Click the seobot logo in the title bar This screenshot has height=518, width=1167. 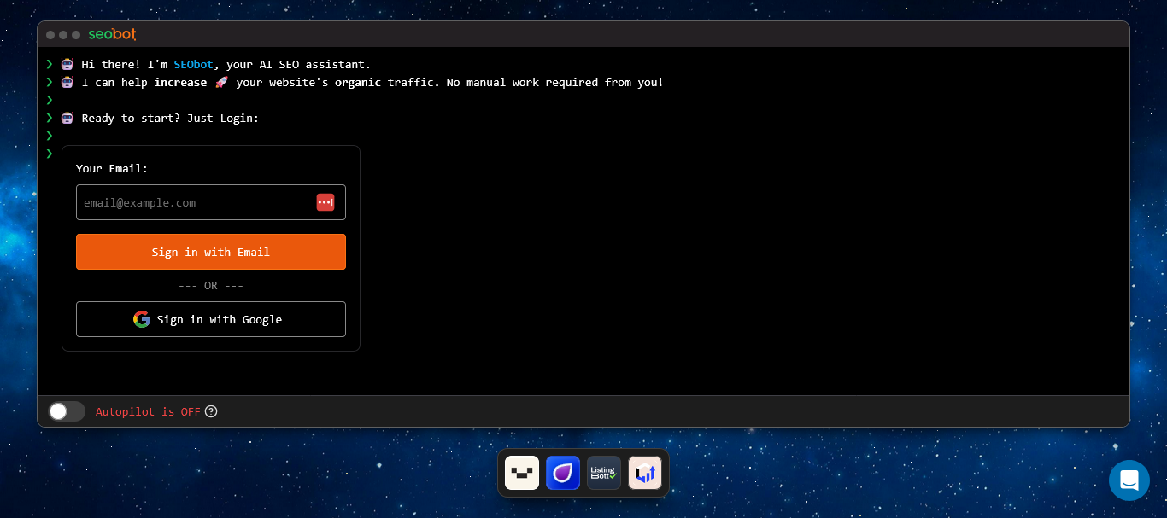(x=112, y=34)
